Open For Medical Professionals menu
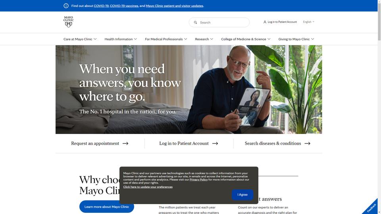This screenshot has width=381, height=214. point(166,39)
